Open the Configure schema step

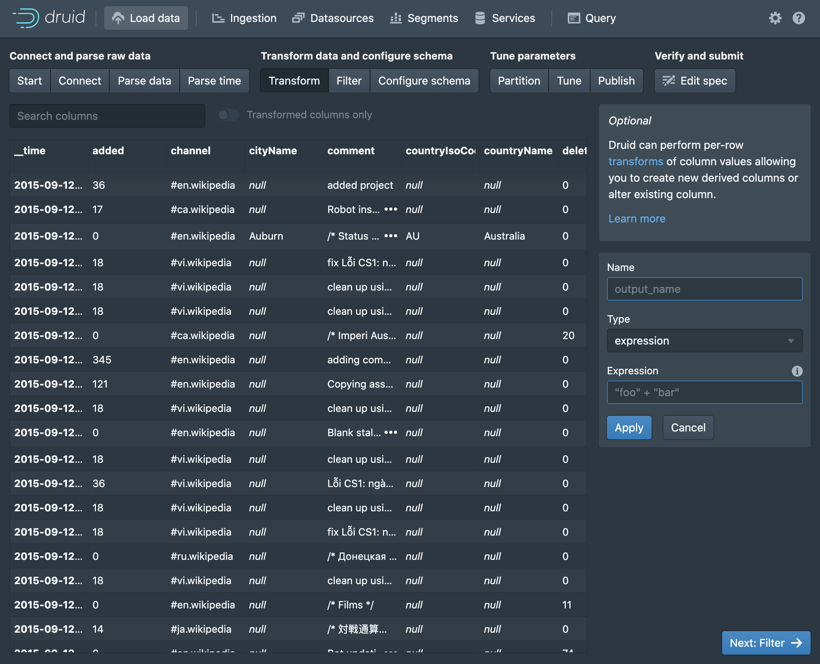(x=424, y=81)
